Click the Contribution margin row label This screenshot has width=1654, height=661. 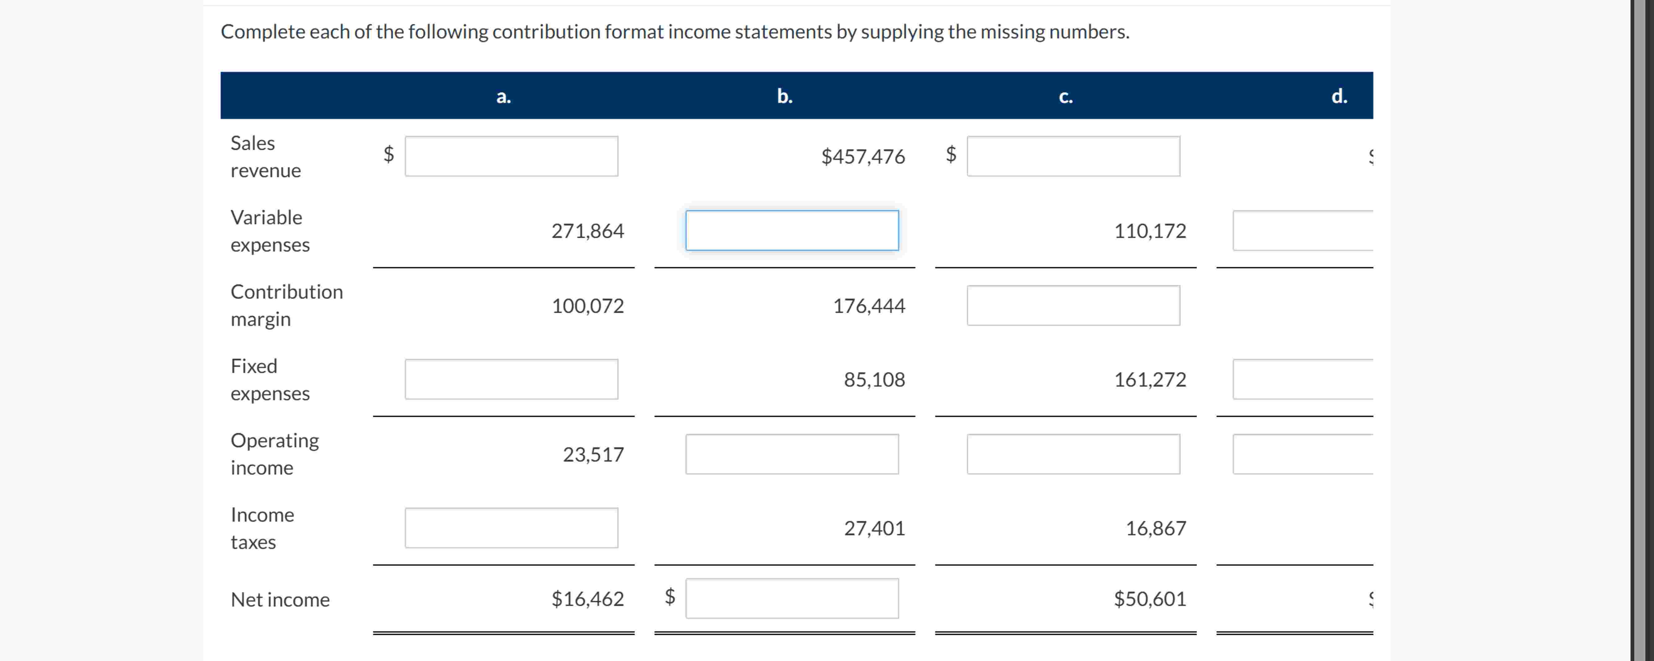point(287,305)
